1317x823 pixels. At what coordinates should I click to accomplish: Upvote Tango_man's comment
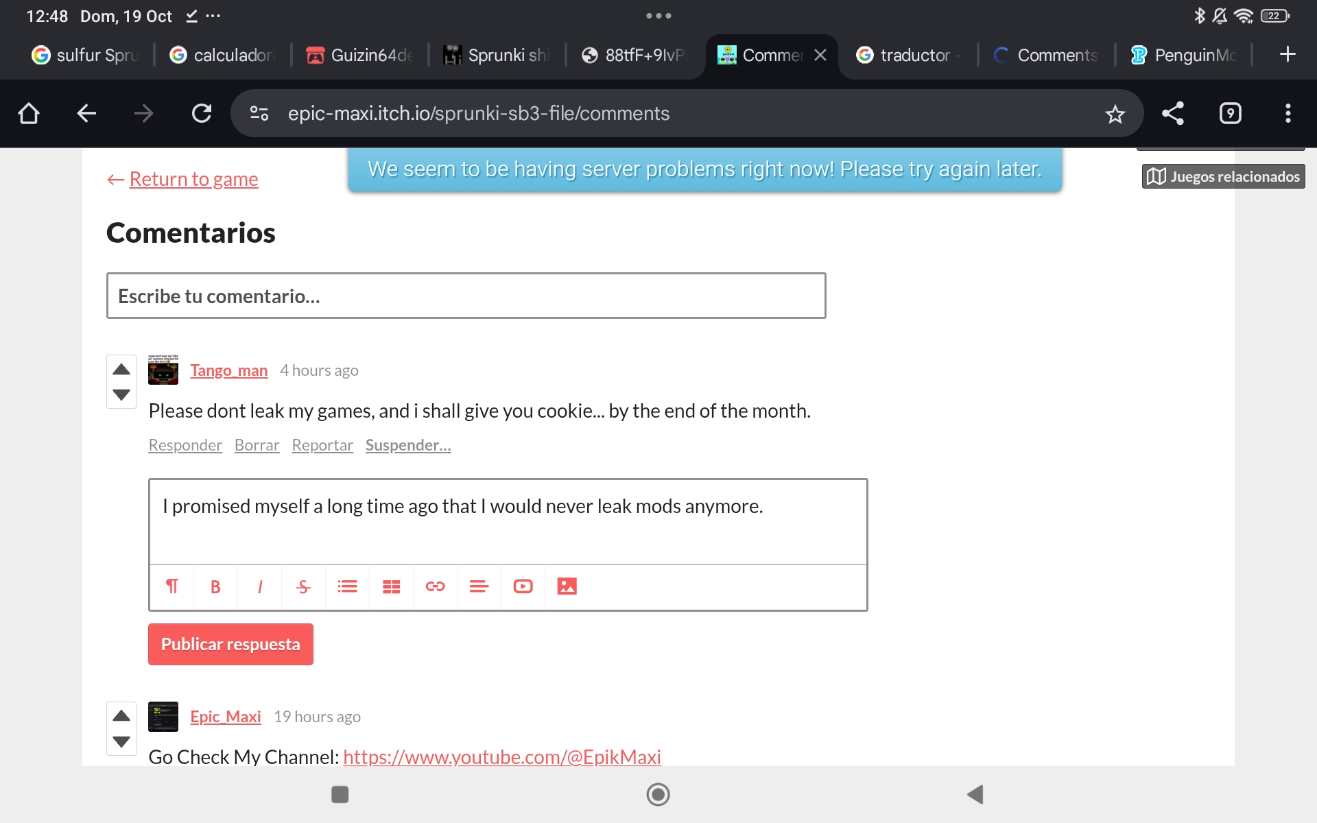pos(121,370)
